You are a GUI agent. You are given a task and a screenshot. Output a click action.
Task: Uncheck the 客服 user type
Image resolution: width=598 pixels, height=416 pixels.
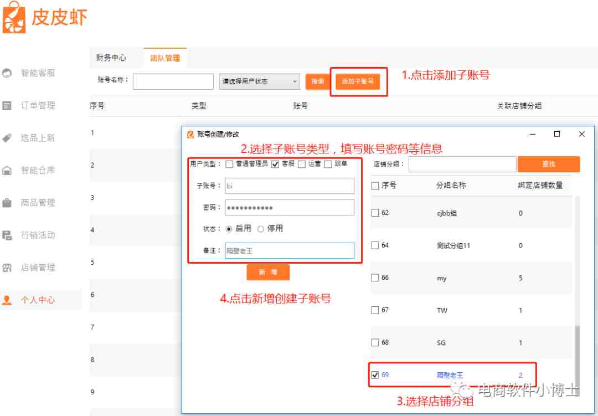275,164
